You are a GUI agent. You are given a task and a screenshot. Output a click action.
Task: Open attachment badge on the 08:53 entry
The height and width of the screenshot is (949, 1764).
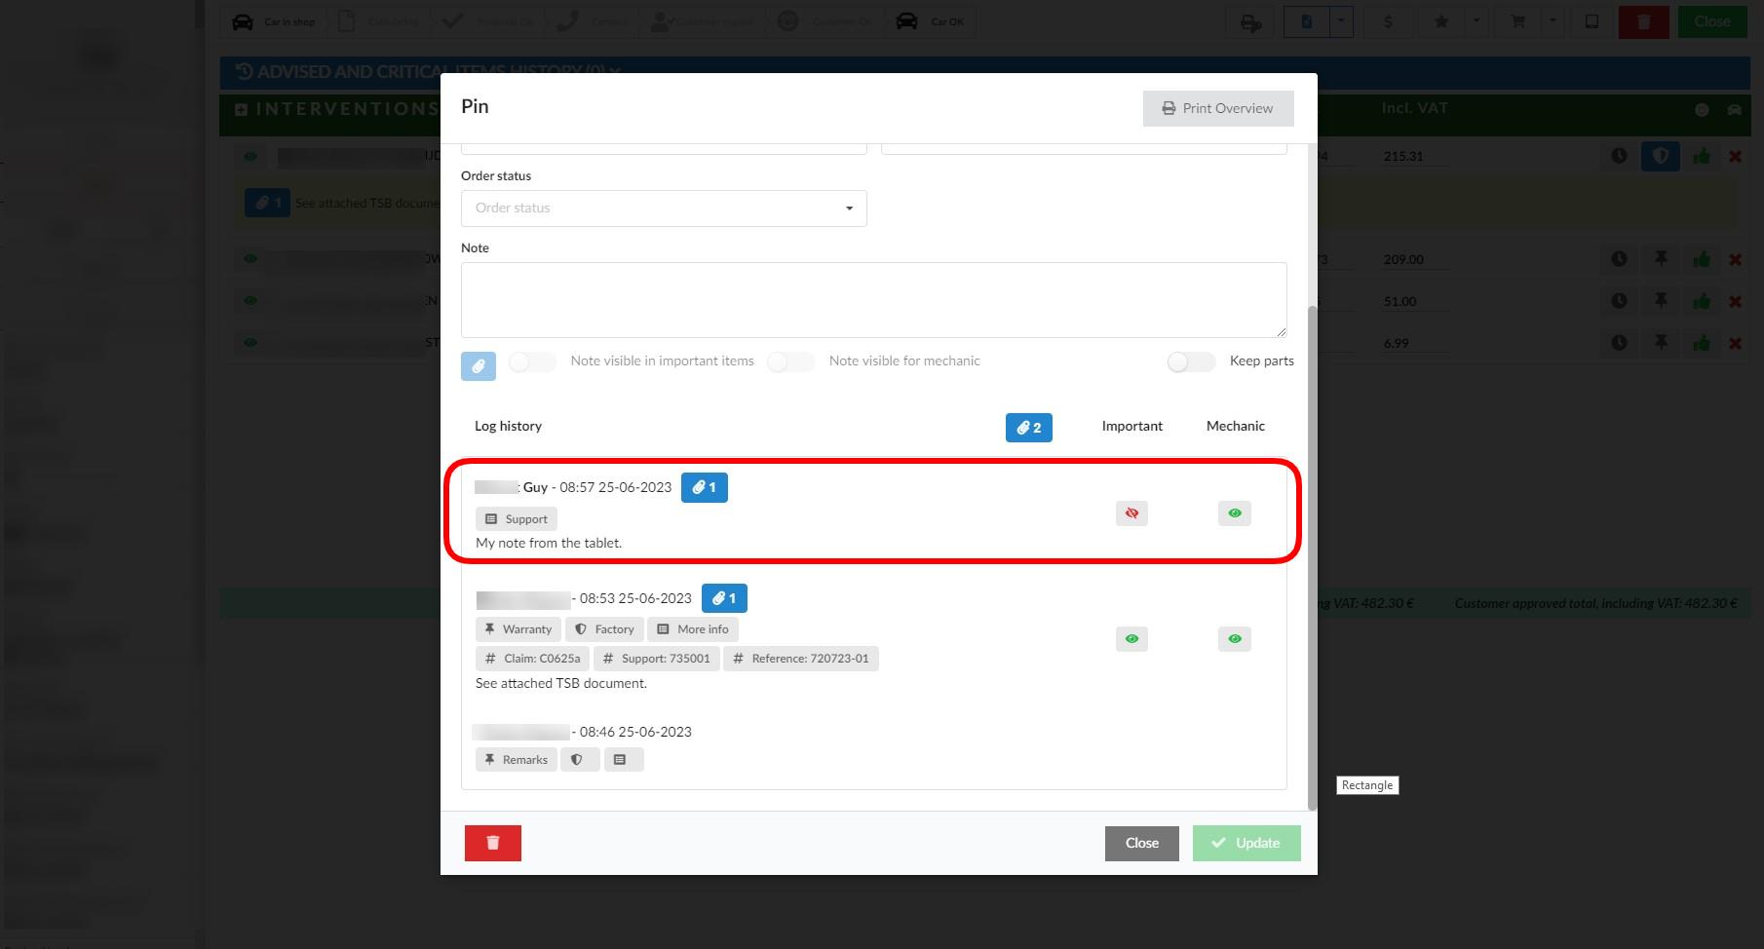point(724,598)
